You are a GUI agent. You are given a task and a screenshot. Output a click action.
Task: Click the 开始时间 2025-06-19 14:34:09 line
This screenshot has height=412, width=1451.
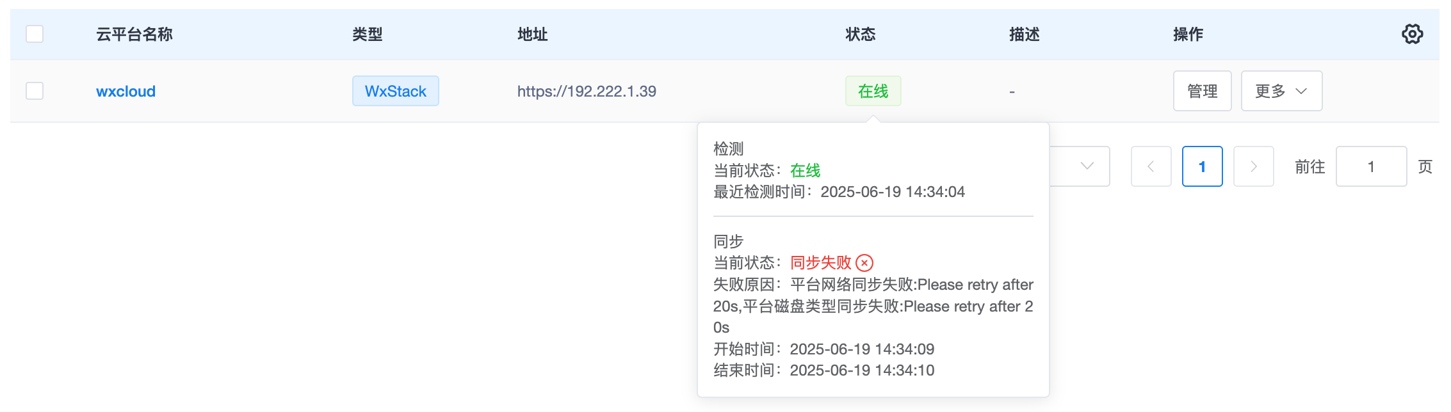[823, 349]
